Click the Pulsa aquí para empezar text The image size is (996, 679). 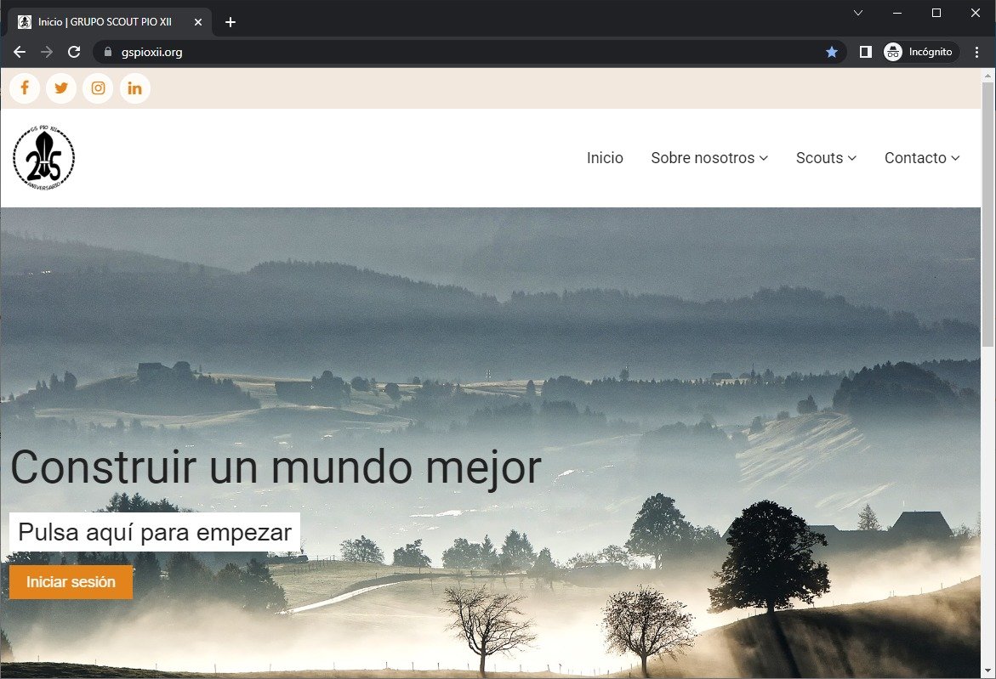(153, 532)
